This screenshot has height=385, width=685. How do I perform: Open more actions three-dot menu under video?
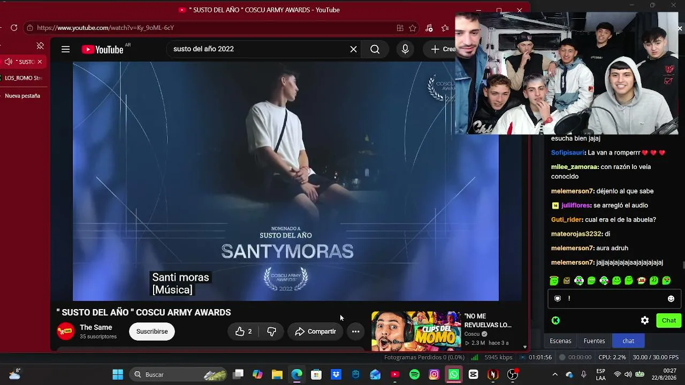tap(355, 332)
